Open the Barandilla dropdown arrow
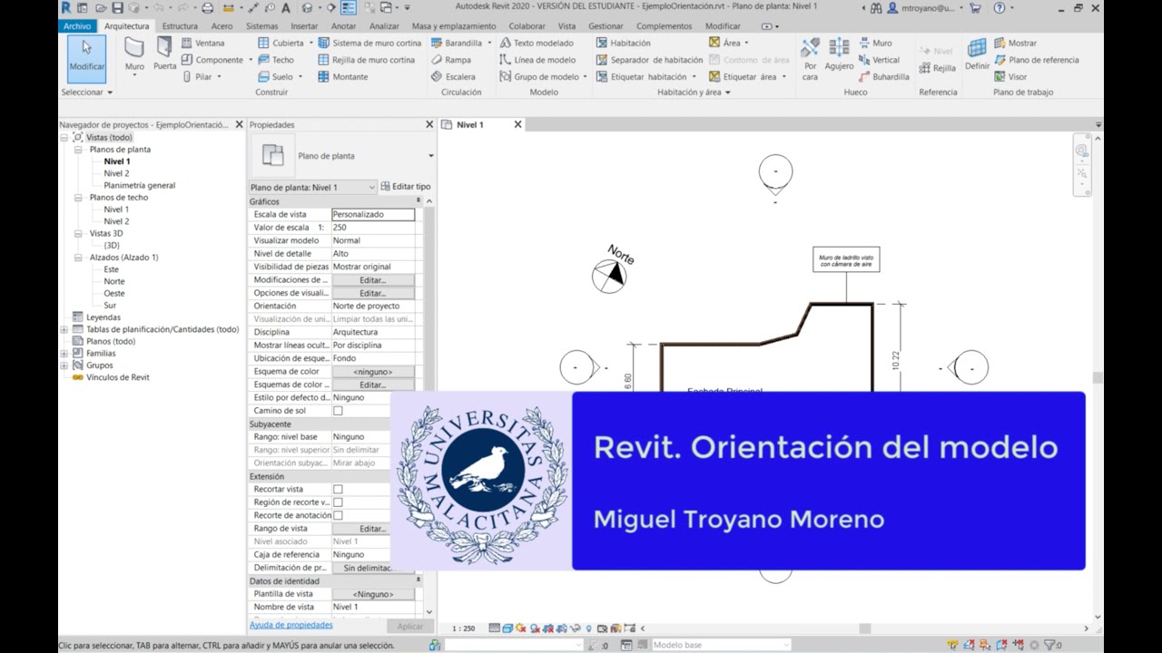 click(x=489, y=43)
